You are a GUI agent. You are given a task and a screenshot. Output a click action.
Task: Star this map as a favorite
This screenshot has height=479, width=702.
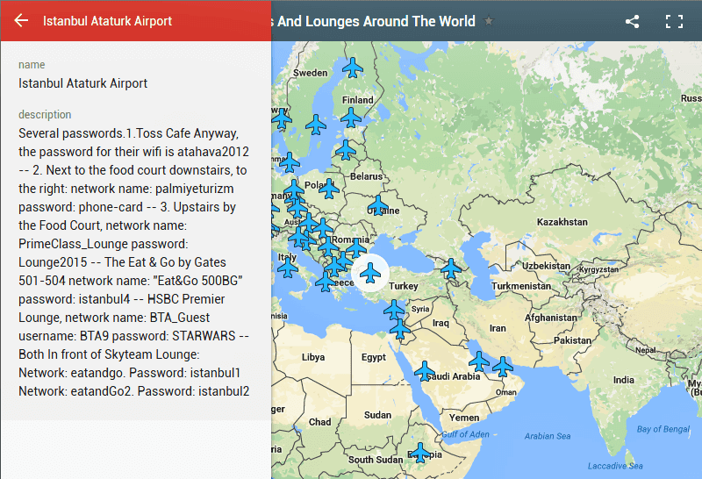489,22
